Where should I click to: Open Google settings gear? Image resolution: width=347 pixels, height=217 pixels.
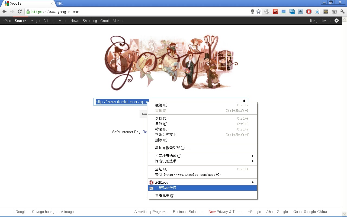[337, 21]
